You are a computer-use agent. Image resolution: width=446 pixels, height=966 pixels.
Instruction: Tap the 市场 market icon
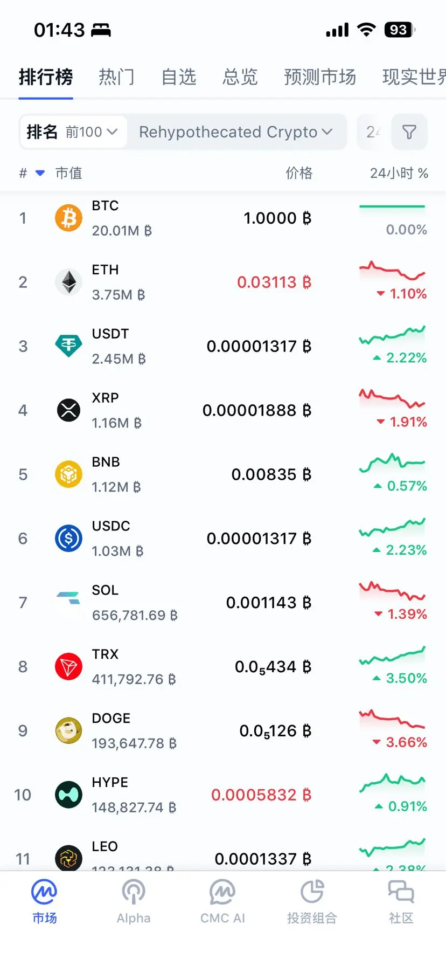click(44, 892)
